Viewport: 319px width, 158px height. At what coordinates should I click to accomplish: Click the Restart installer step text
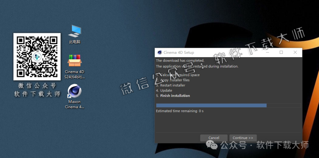[x=173, y=85]
